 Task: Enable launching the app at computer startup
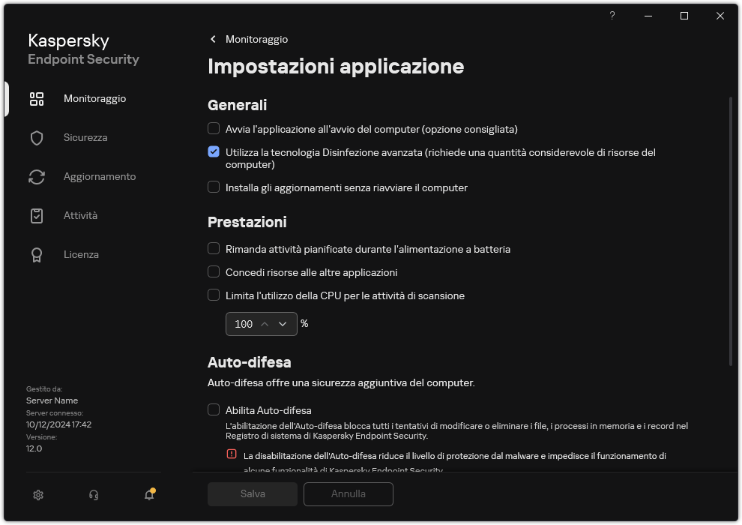pos(214,129)
